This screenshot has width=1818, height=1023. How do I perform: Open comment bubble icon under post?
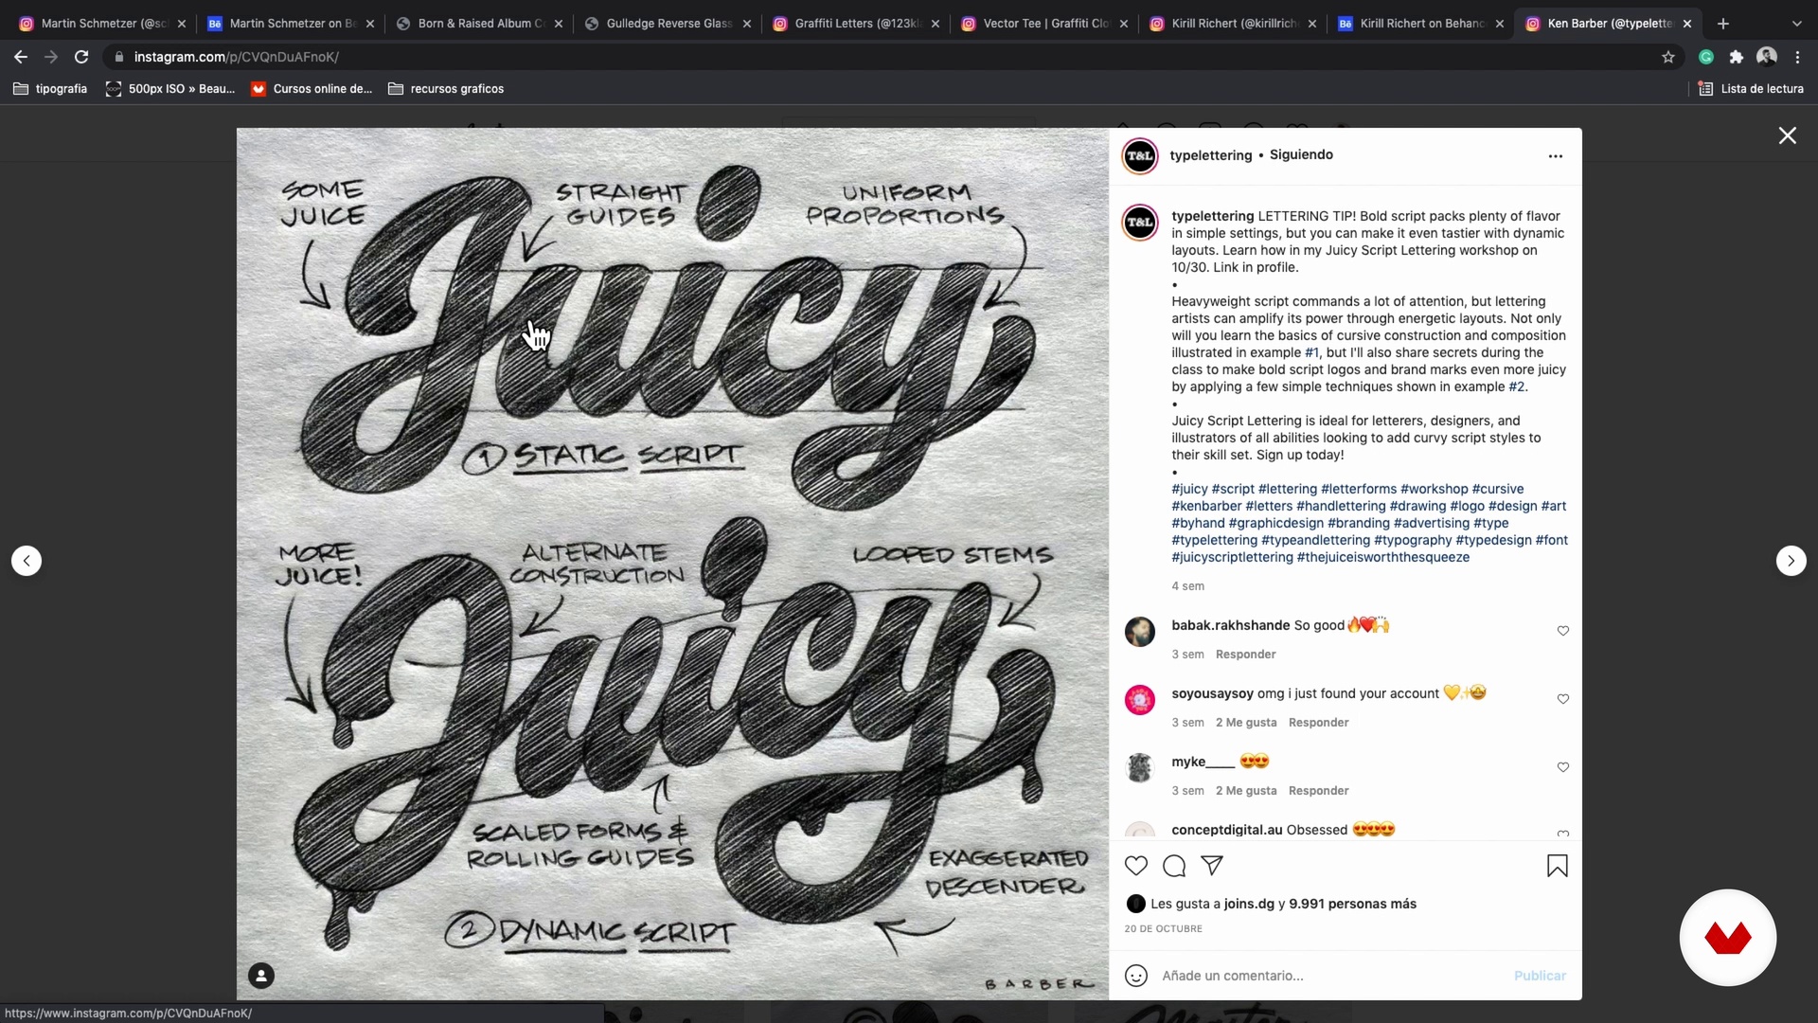pos(1174,866)
